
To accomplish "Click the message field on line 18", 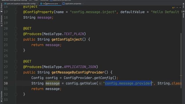I will [x=44, y=18].
